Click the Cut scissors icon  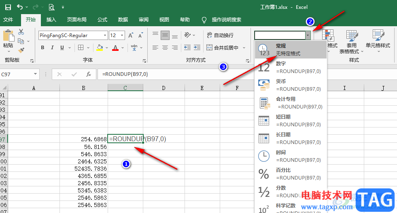click(21, 32)
